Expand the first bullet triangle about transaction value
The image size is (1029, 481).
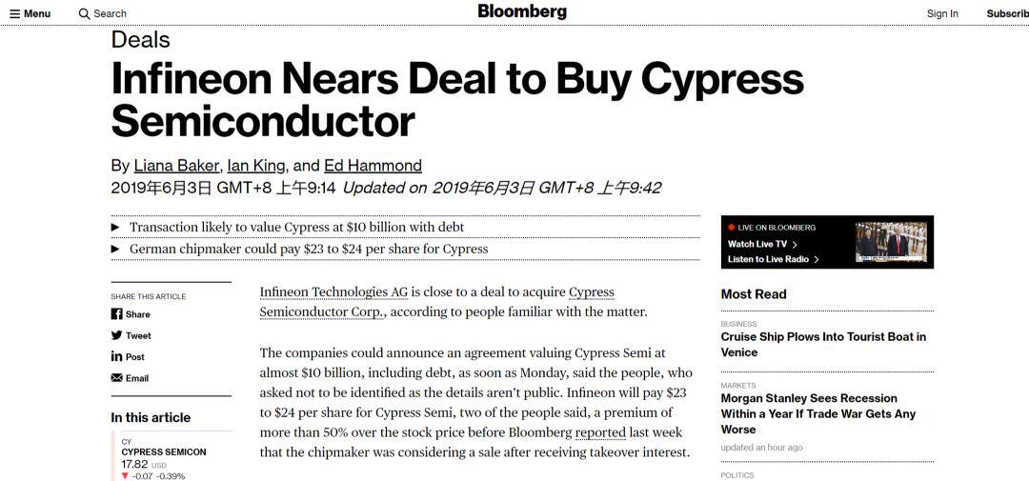click(x=115, y=228)
